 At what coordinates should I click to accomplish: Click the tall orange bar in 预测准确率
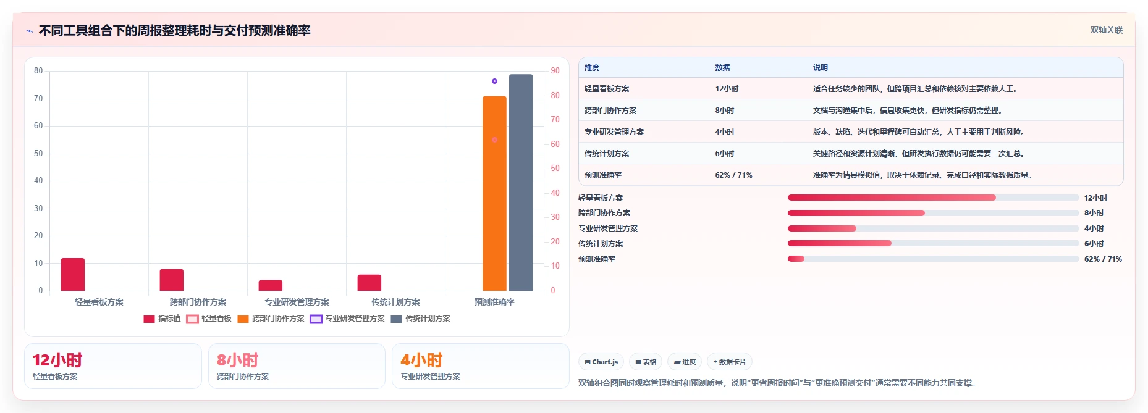point(494,193)
